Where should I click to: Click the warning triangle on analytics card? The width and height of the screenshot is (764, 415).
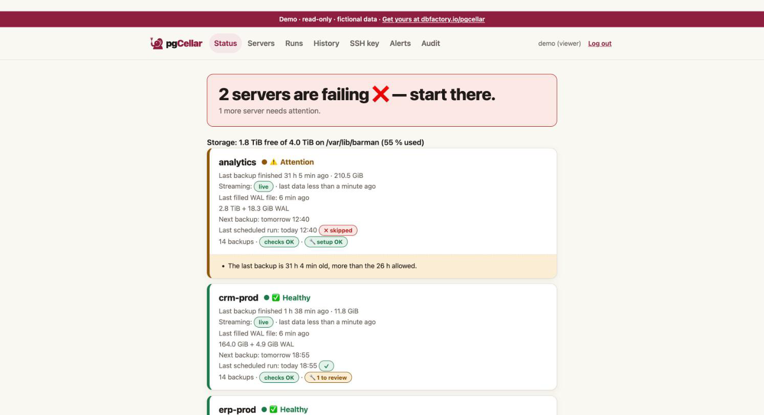click(x=274, y=162)
